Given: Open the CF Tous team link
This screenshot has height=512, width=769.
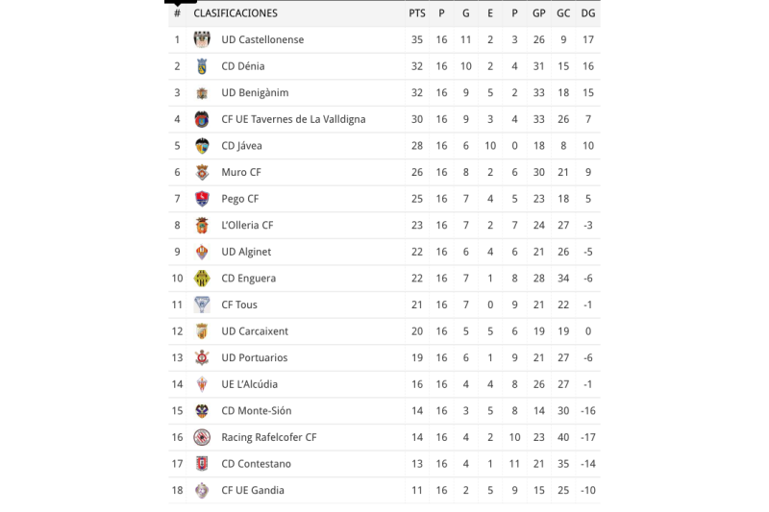Looking at the screenshot, I should click(239, 305).
